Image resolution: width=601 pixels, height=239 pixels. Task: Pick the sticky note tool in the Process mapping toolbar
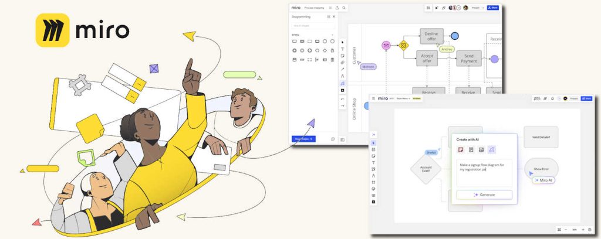pyautogui.click(x=343, y=56)
